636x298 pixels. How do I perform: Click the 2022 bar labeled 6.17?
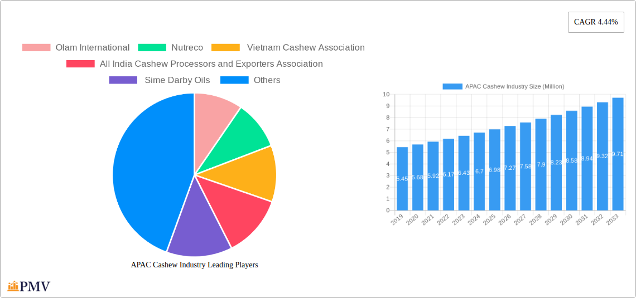point(449,174)
